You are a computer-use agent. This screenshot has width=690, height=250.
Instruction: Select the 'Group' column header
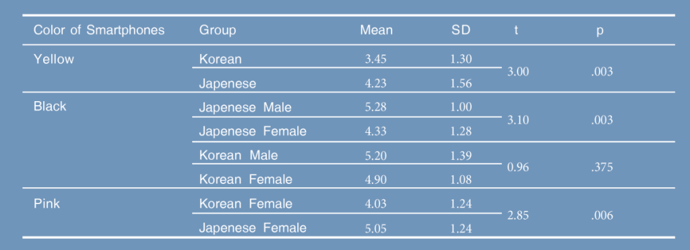tap(218, 30)
